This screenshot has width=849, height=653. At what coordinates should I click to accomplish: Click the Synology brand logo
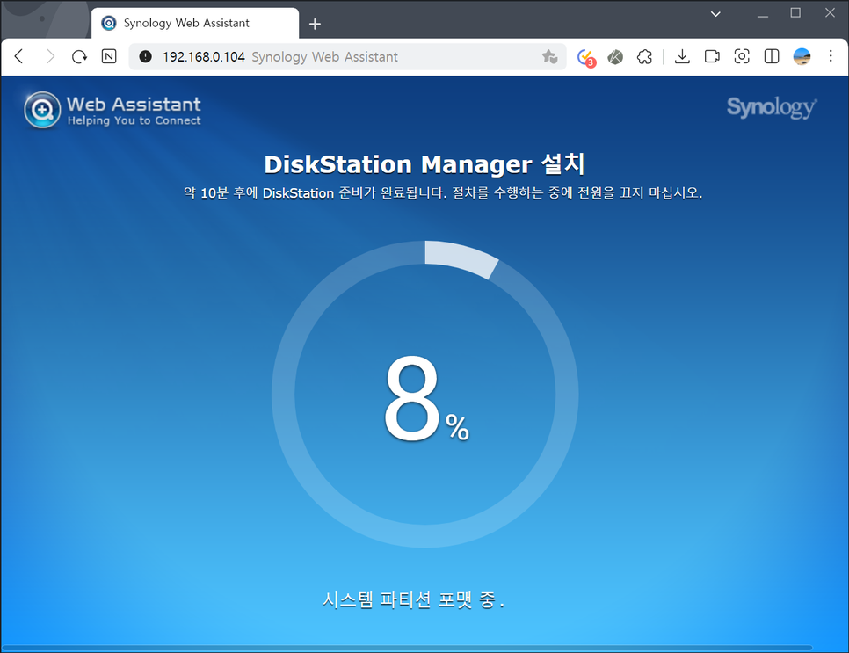772,107
